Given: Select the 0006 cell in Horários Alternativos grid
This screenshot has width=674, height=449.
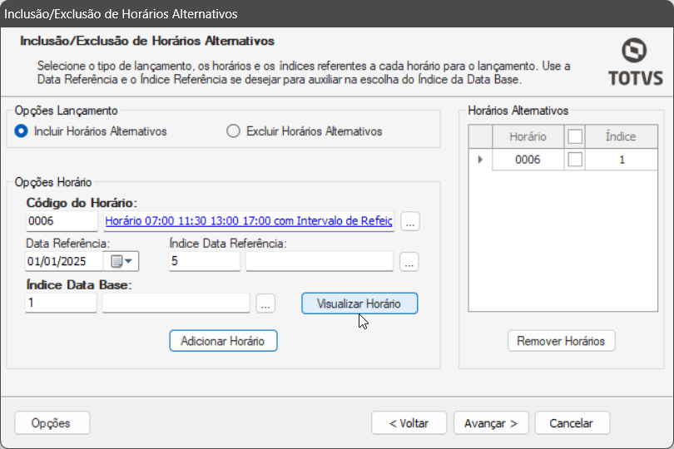Looking at the screenshot, I should click(528, 160).
